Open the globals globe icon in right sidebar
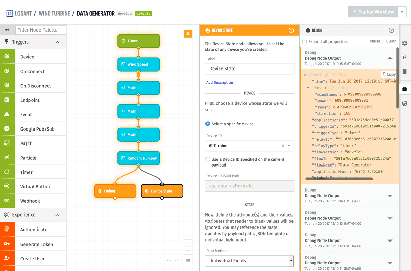This screenshot has width=411, height=271. (x=404, y=103)
